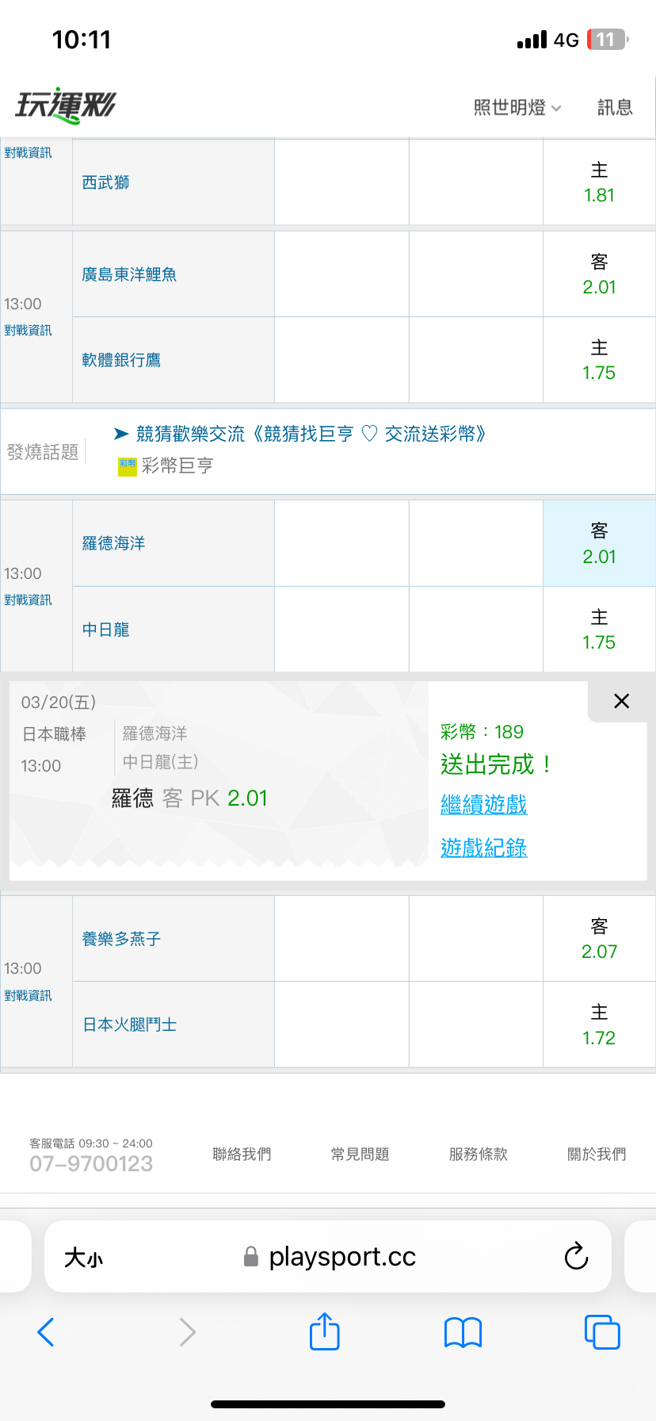Select 西武獅 home odds 1.81
Viewport: 656px width, 1421px height.
[599, 183]
